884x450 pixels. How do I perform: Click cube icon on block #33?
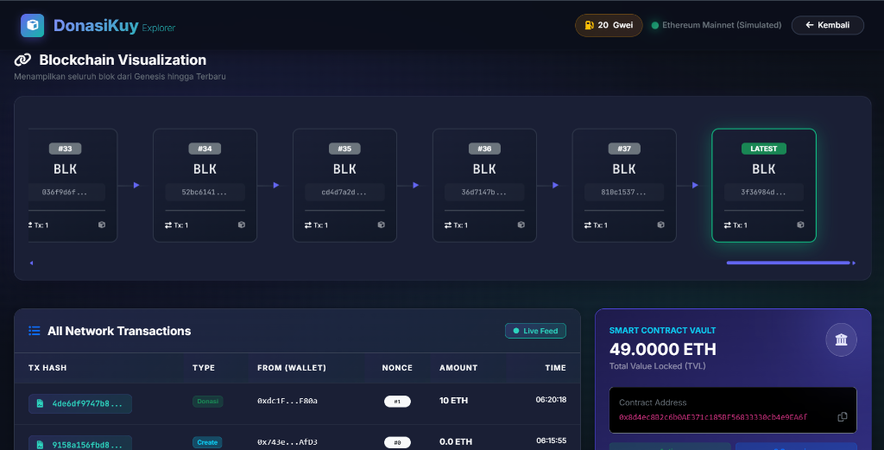coord(102,225)
